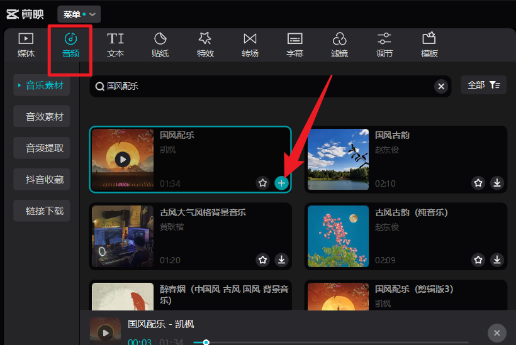Screen dimensions: 516x345
Task: Click the 古风大气风格背景音乐 title
Action: tap(203, 212)
